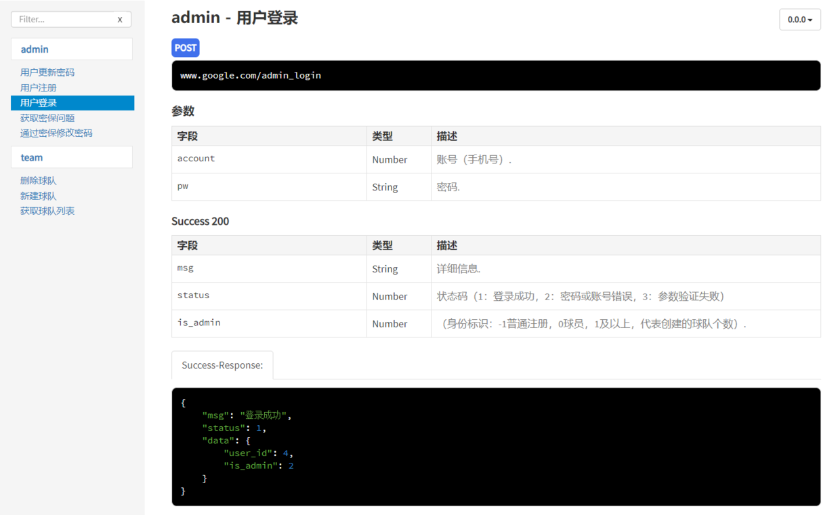
Task: Click "登录成功" in the JSON response
Action: [x=264, y=415]
